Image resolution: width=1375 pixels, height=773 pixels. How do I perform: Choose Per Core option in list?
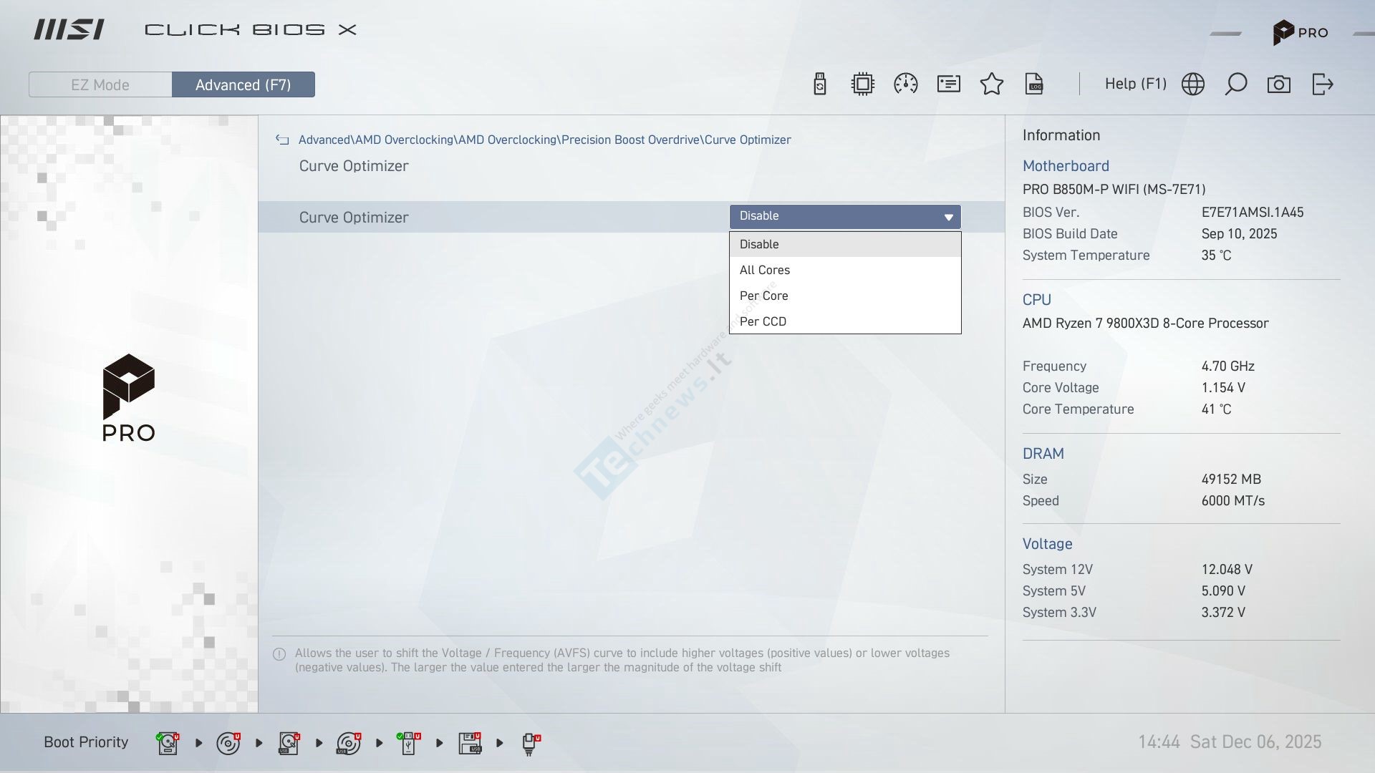coord(763,296)
